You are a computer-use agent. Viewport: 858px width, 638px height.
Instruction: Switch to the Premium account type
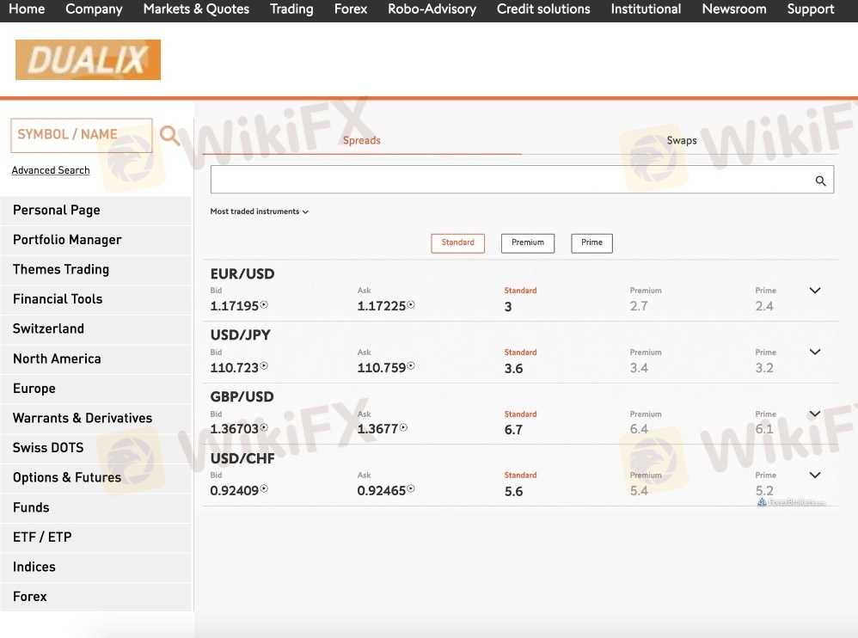528,243
